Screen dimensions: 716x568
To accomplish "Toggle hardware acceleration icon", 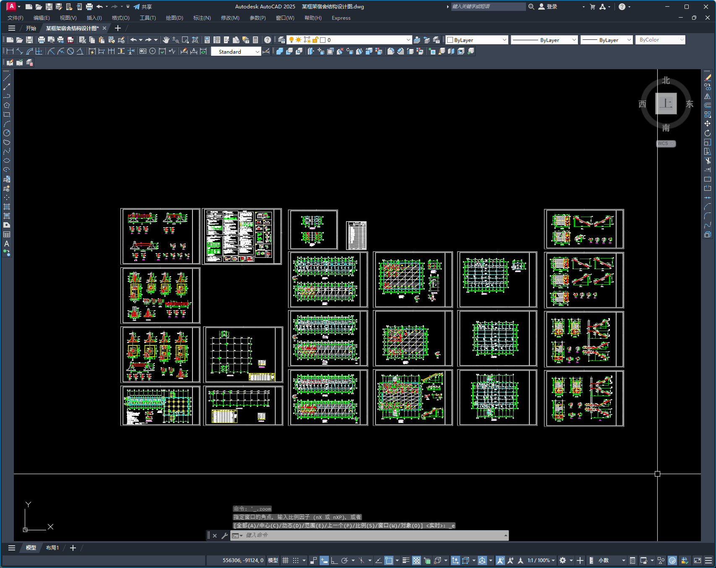I will [x=672, y=560].
